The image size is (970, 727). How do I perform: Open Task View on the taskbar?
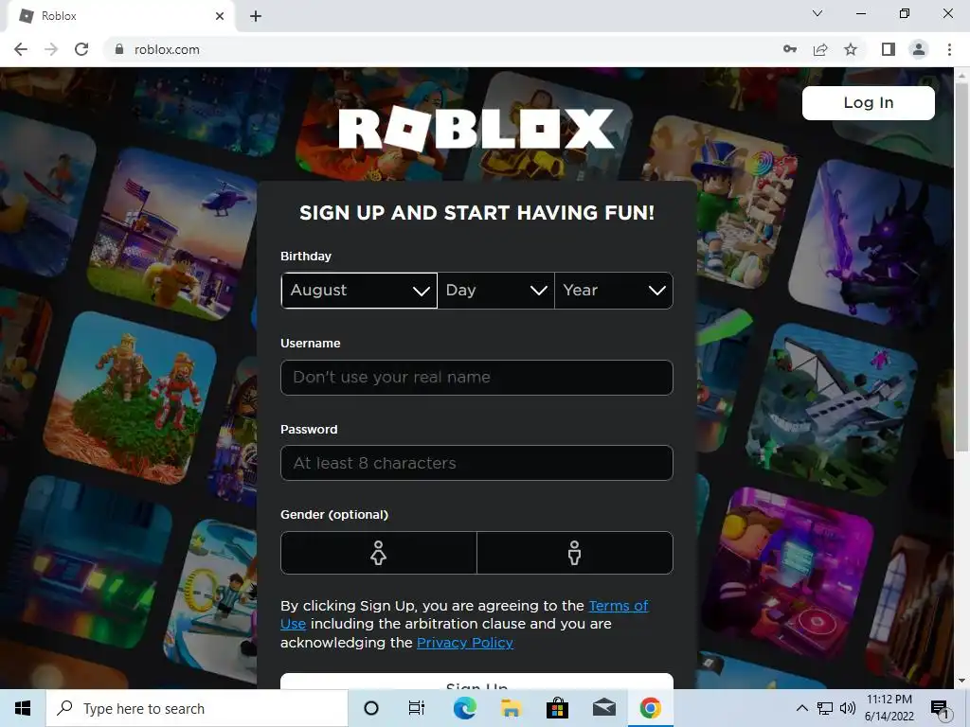417,708
